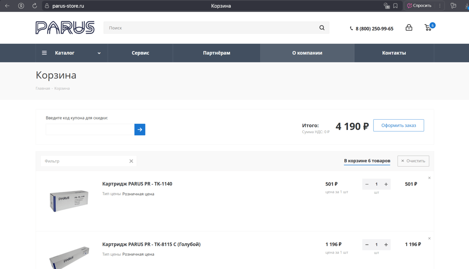
Task: Click the PARUS logo
Action: (x=65, y=28)
